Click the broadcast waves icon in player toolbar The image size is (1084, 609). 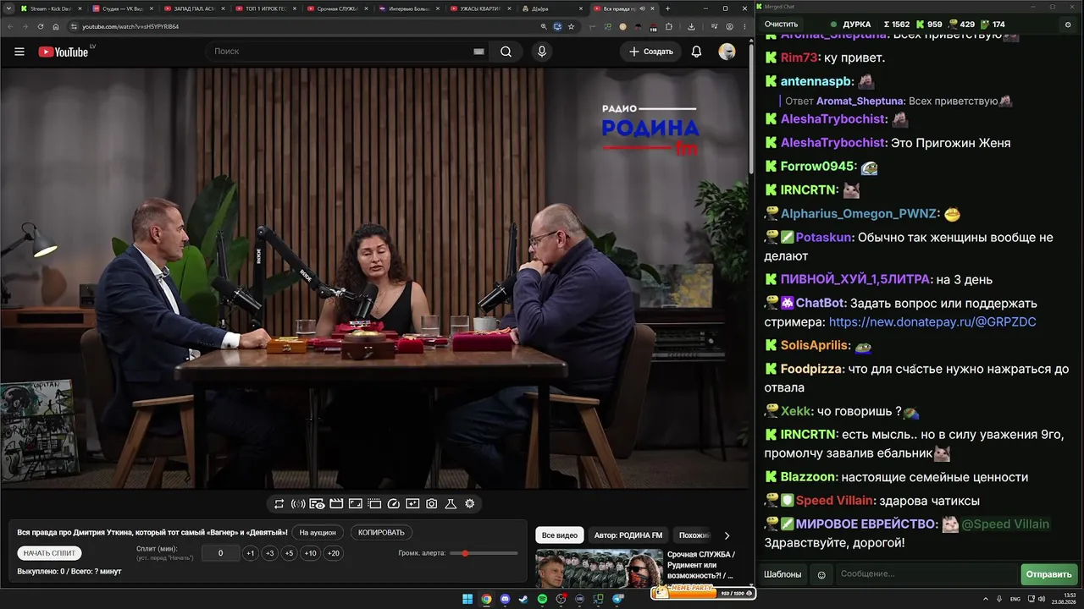click(x=298, y=504)
